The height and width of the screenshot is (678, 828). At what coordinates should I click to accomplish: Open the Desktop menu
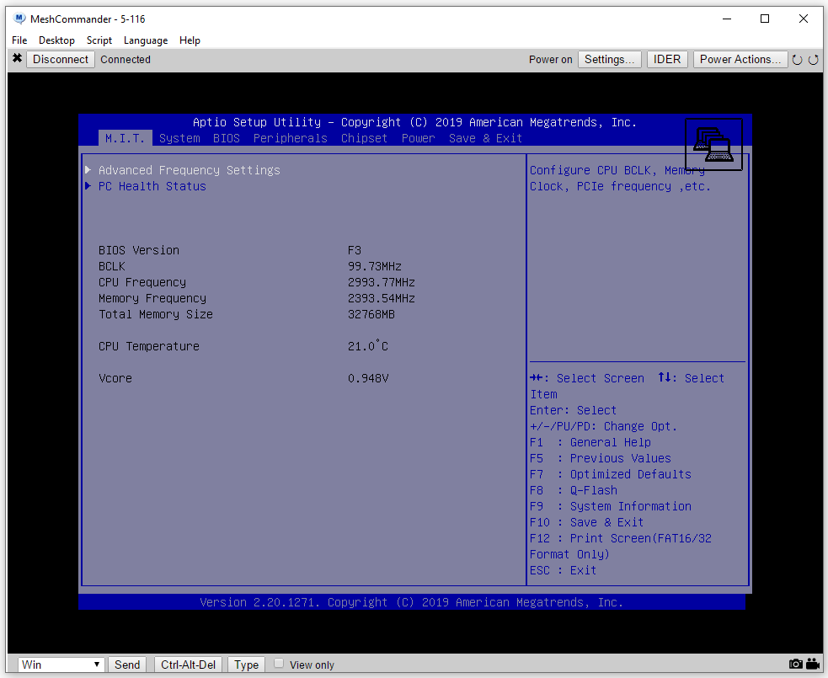pos(56,40)
